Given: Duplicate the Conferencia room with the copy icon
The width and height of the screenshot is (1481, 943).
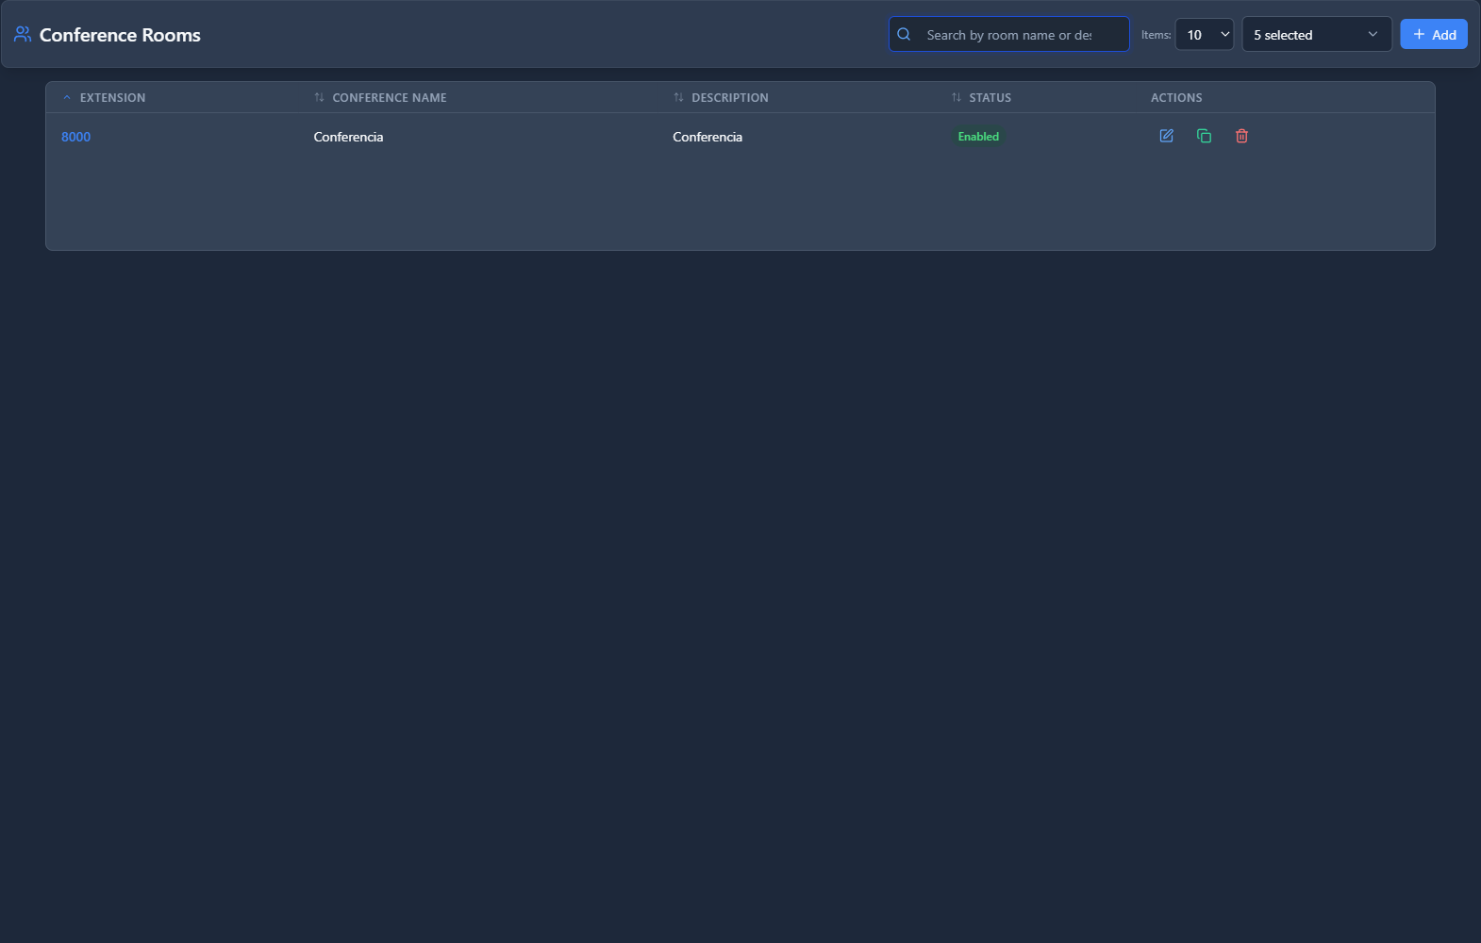Looking at the screenshot, I should [x=1204, y=136].
